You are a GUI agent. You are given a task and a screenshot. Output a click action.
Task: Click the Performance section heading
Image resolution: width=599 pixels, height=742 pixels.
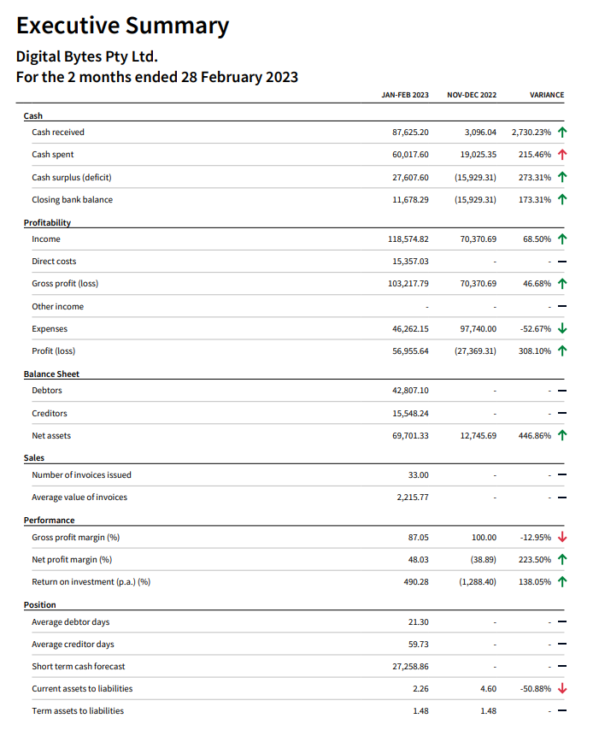(50, 520)
